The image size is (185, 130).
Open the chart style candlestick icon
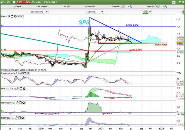coord(2,2)
